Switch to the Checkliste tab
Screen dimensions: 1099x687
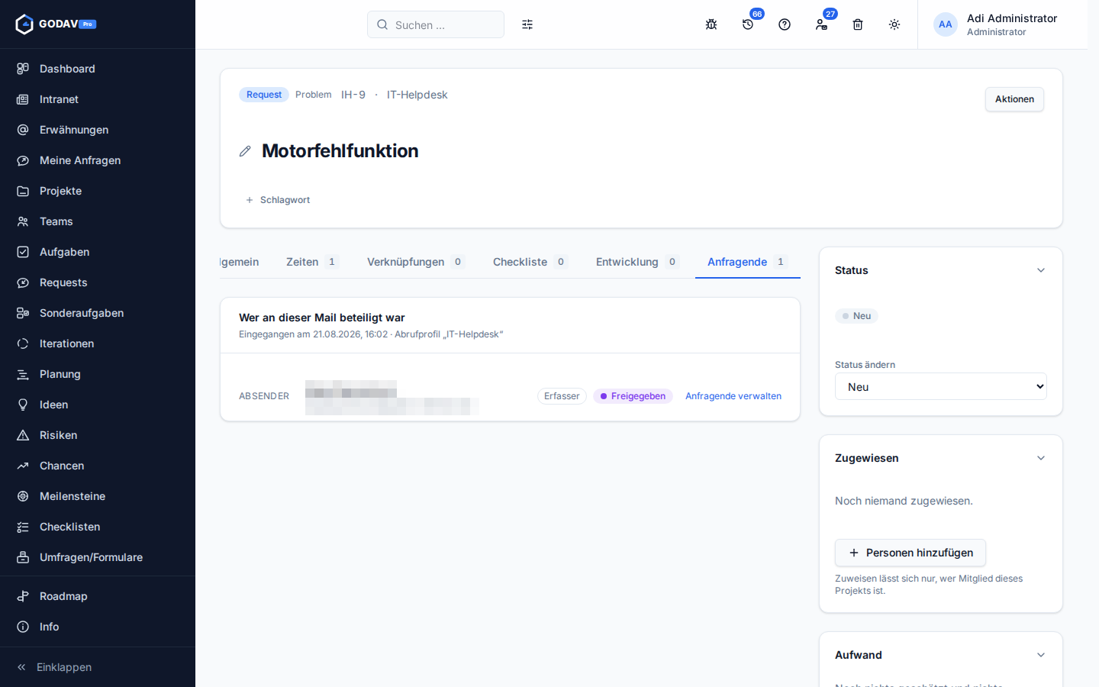pyautogui.click(x=530, y=262)
